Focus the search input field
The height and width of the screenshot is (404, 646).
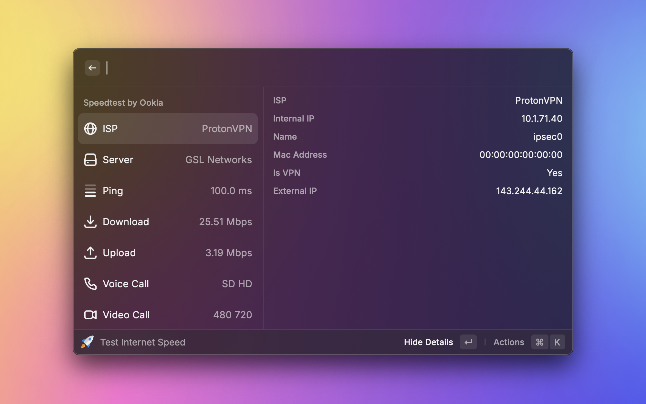click(x=291, y=68)
